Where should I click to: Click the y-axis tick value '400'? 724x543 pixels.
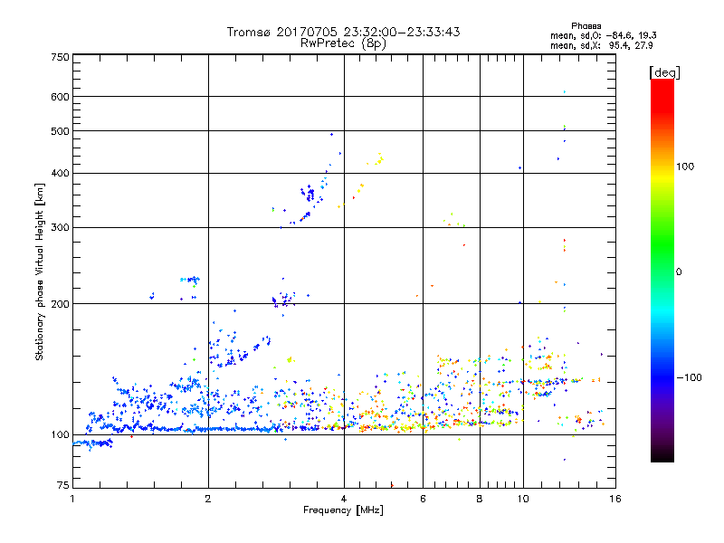60,174
